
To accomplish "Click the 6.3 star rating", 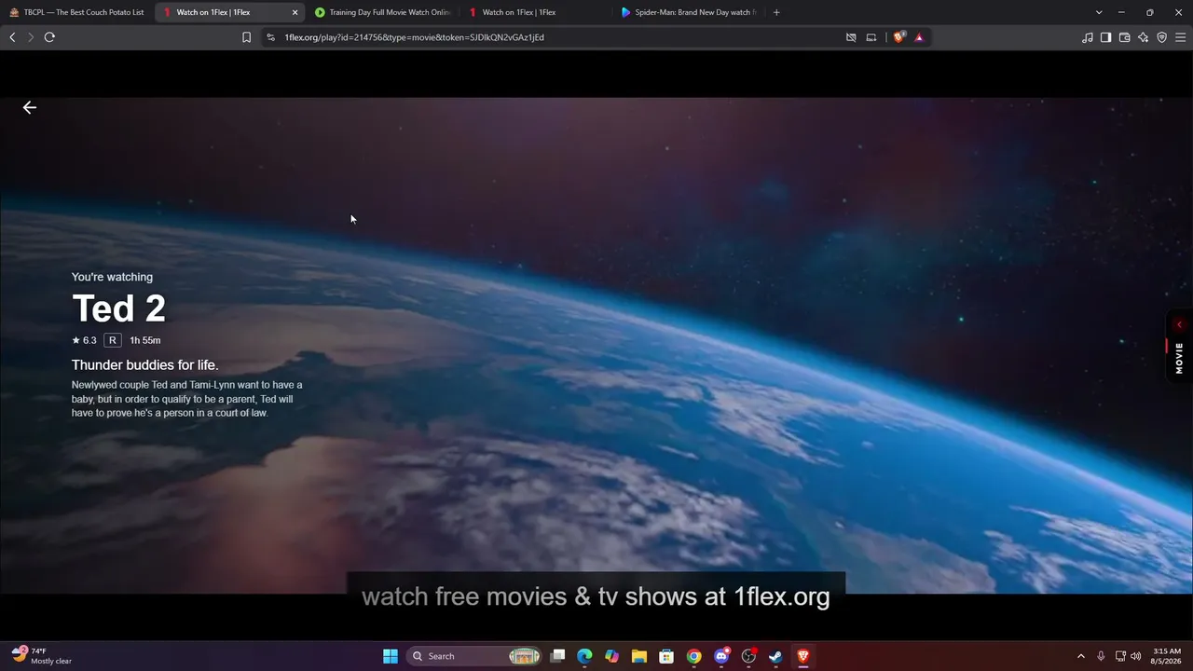I will point(84,340).
